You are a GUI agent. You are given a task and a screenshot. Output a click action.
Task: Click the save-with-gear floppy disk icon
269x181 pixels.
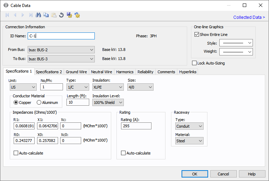69,15
